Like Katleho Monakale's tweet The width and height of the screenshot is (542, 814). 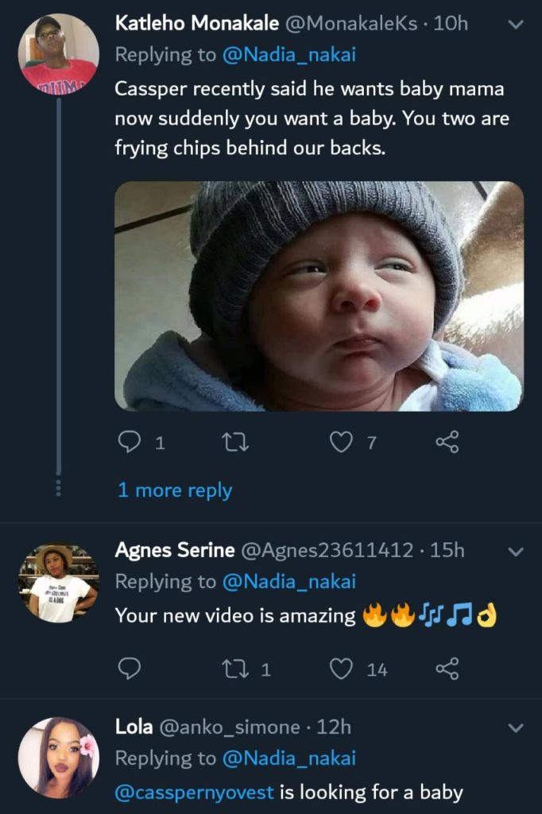coord(341,443)
